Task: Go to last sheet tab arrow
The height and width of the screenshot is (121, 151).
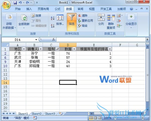Action: pyautogui.click(x=14, y=113)
